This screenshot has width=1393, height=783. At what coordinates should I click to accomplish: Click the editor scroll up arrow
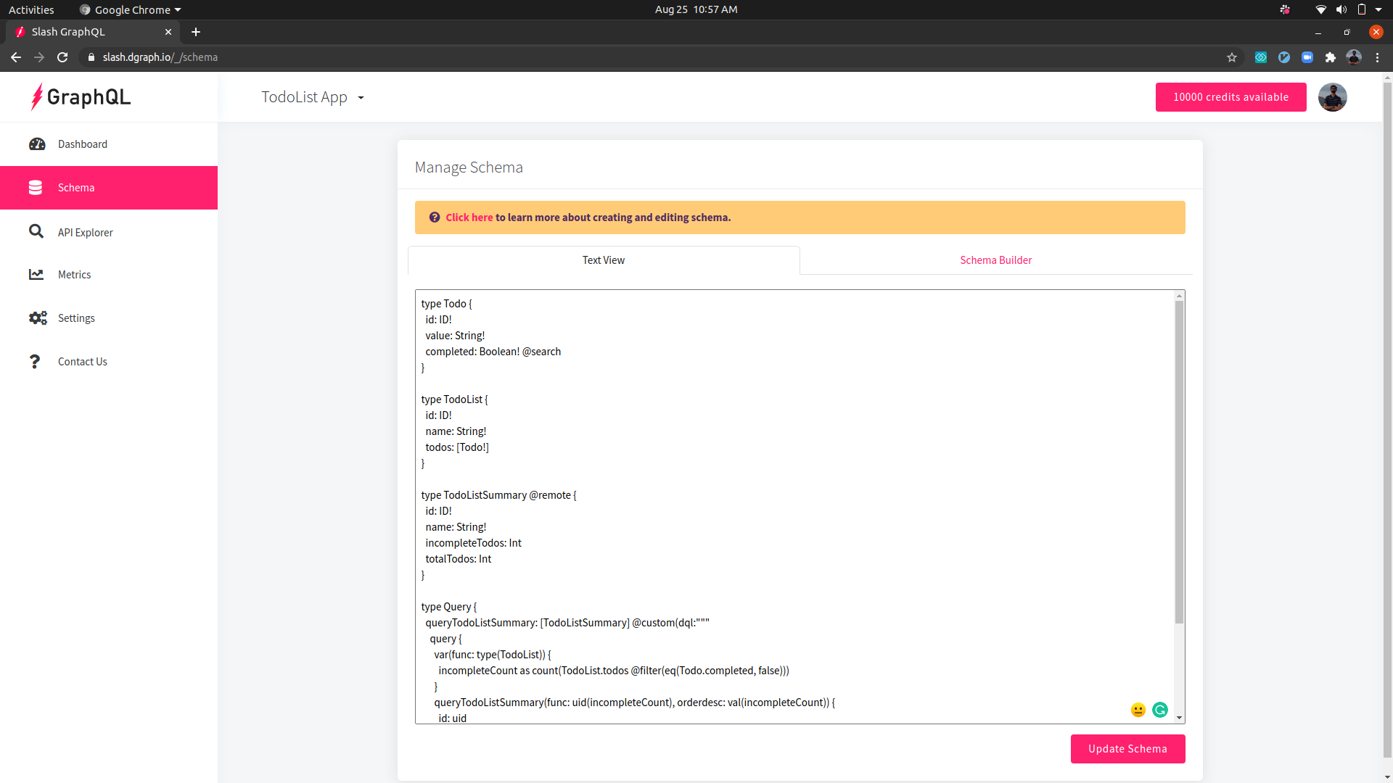point(1179,296)
